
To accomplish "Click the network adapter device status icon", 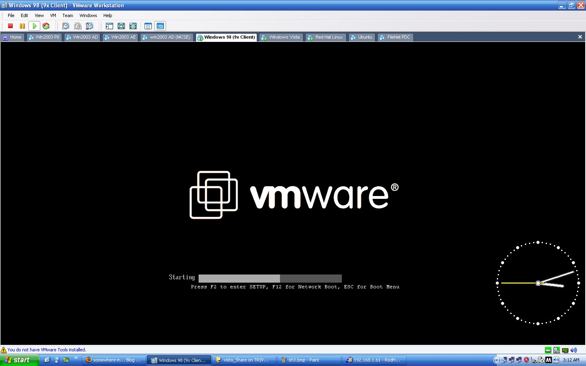I will click(x=565, y=350).
